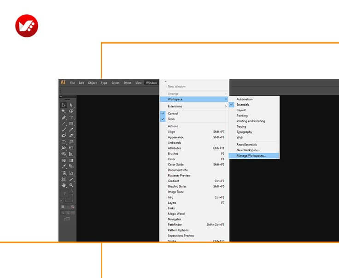Viewport: 339px width, 278px height.
Task: Open the Pathfinder panel
Action: 194,225
